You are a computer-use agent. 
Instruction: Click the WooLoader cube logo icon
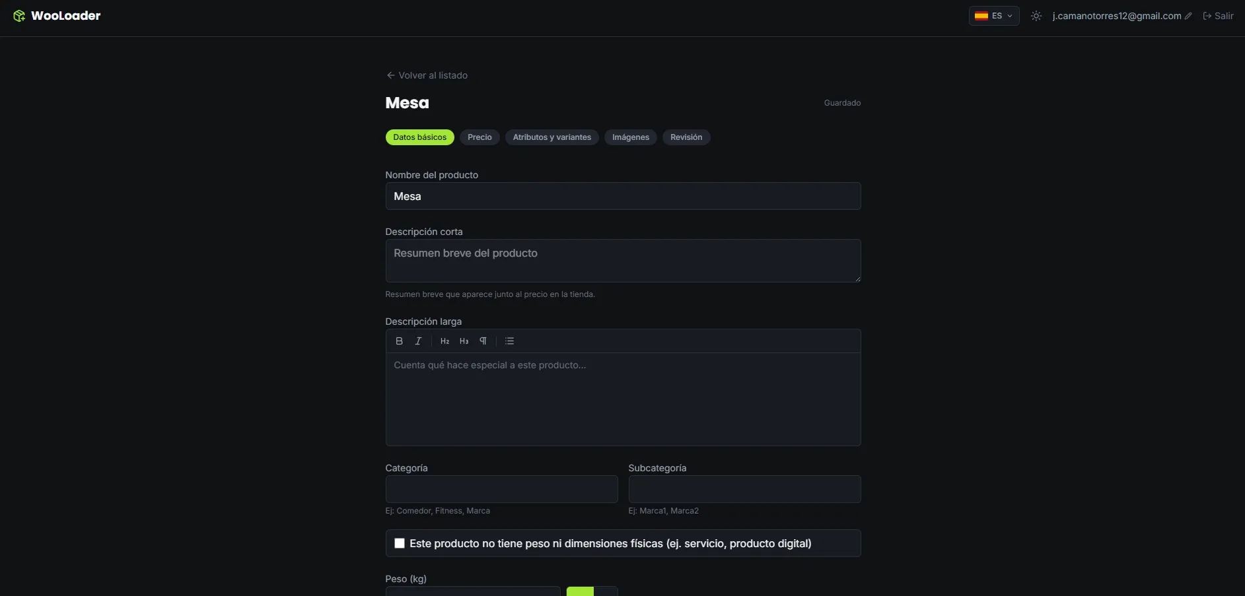19,16
